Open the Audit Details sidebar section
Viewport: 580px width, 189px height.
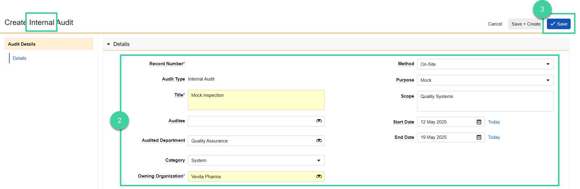[x=49, y=44]
